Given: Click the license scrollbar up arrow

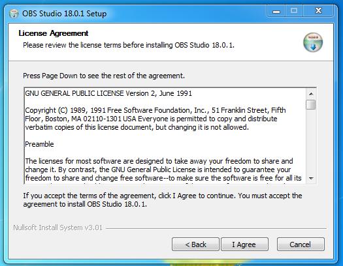Looking at the screenshot, I should click(x=311, y=94).
